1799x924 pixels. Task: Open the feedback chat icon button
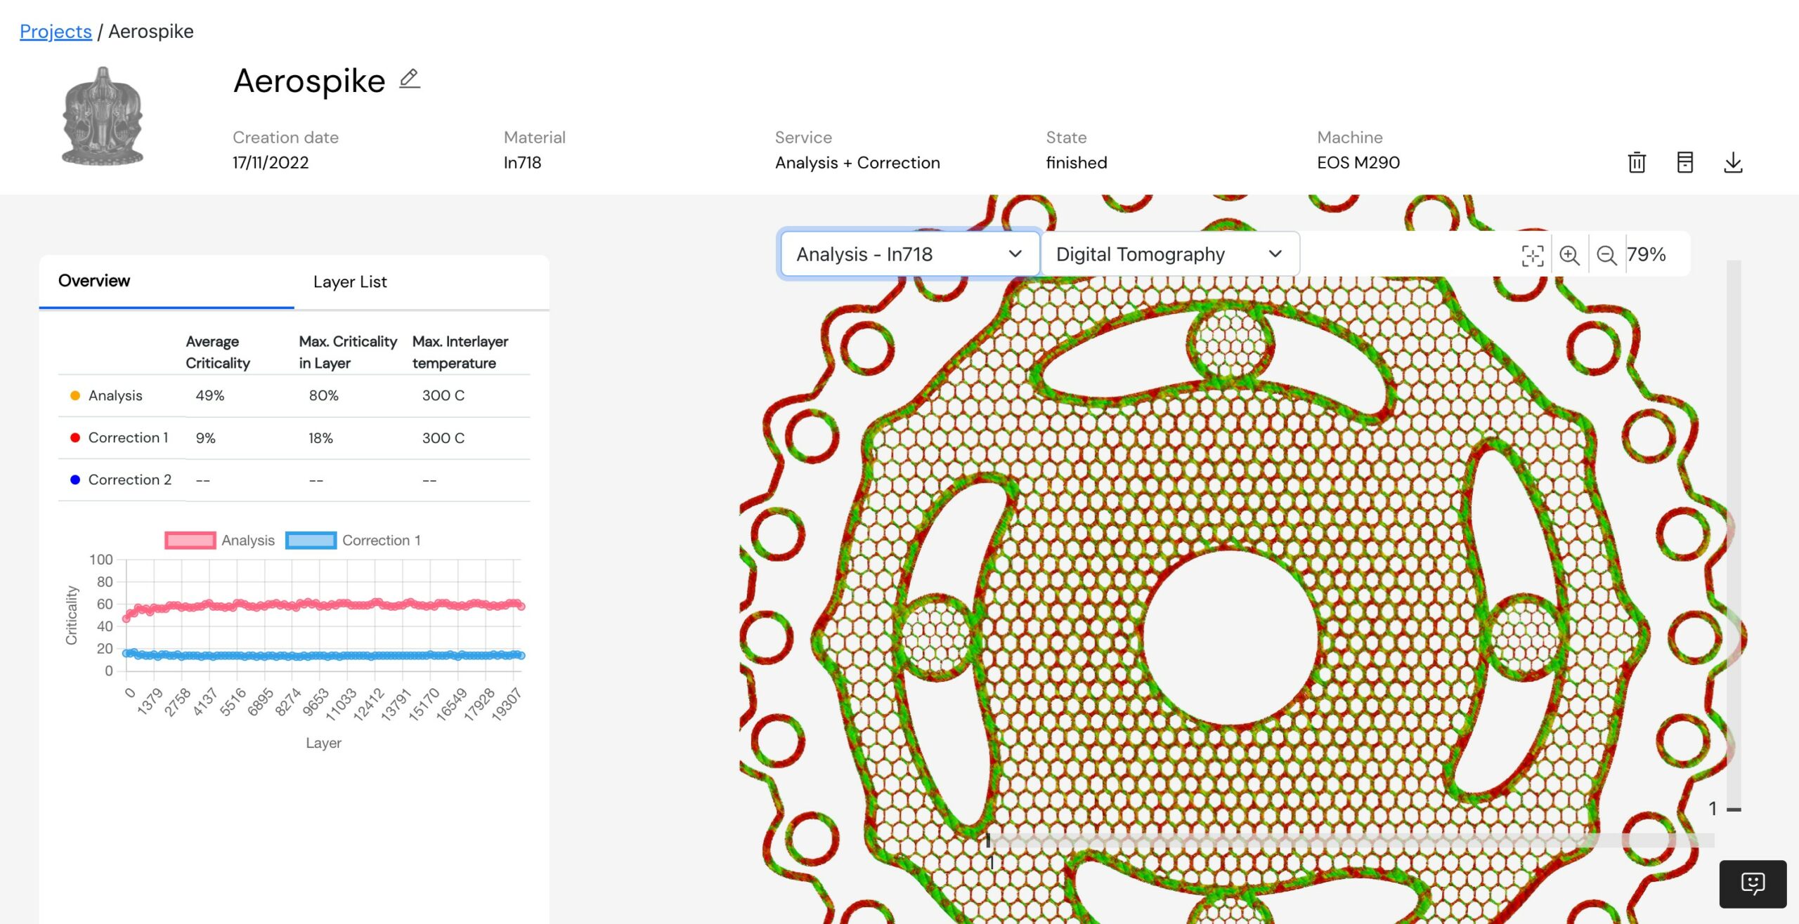[1752, 883]
